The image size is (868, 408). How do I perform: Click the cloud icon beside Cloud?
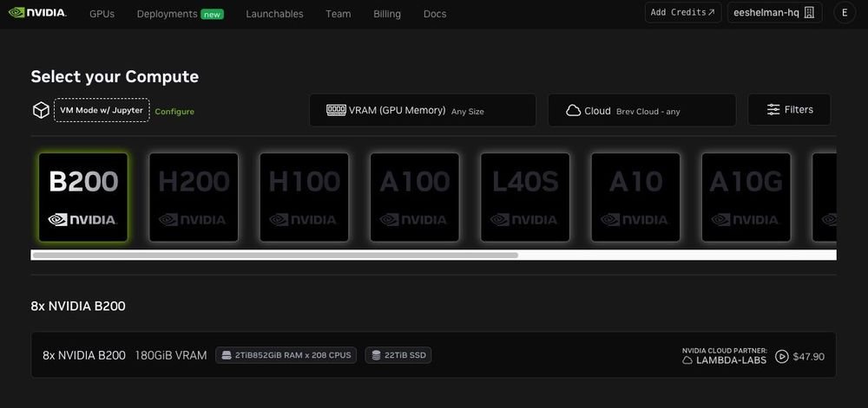click(x=574, y=111)
